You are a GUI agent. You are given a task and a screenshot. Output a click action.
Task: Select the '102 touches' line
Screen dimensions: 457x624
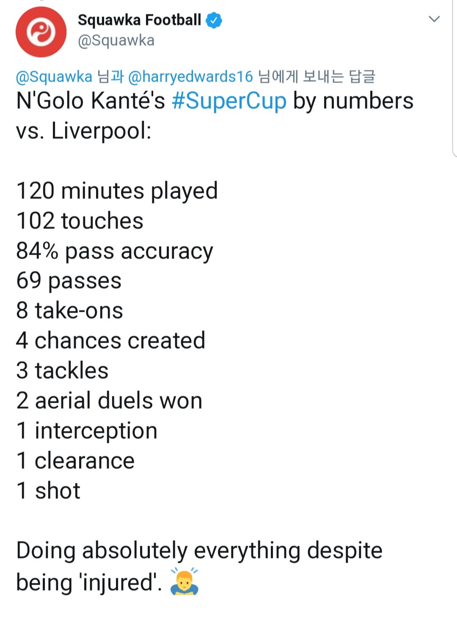[80, 221]
